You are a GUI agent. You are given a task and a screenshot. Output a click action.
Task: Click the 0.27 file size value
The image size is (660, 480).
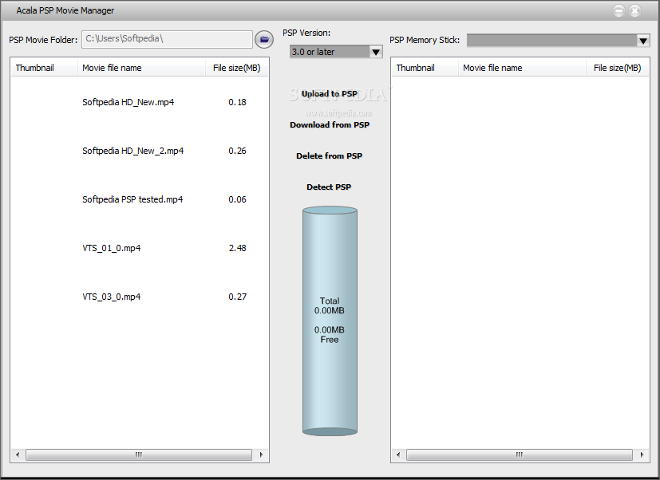coord(237,297)
